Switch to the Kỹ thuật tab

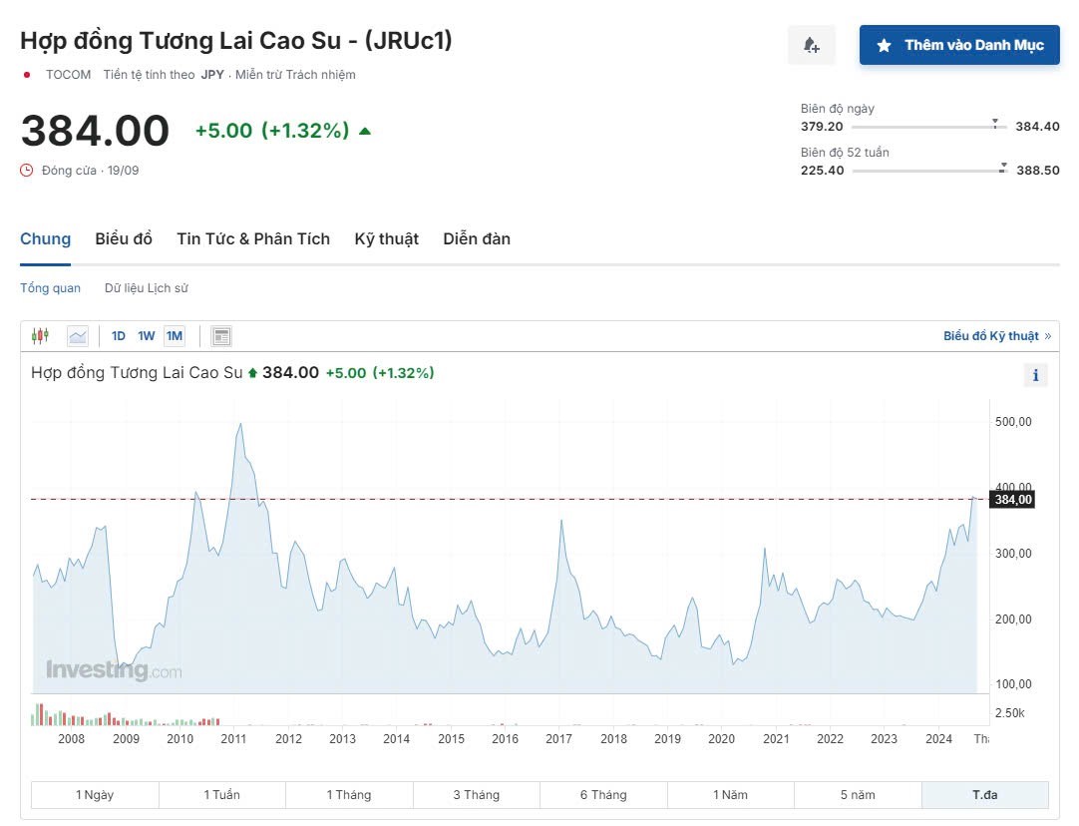pyautogui.click(x=386, y=238)
